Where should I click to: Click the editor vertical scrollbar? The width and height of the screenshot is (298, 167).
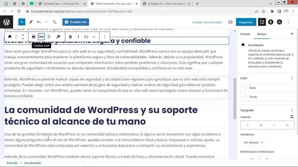point(235,98)
